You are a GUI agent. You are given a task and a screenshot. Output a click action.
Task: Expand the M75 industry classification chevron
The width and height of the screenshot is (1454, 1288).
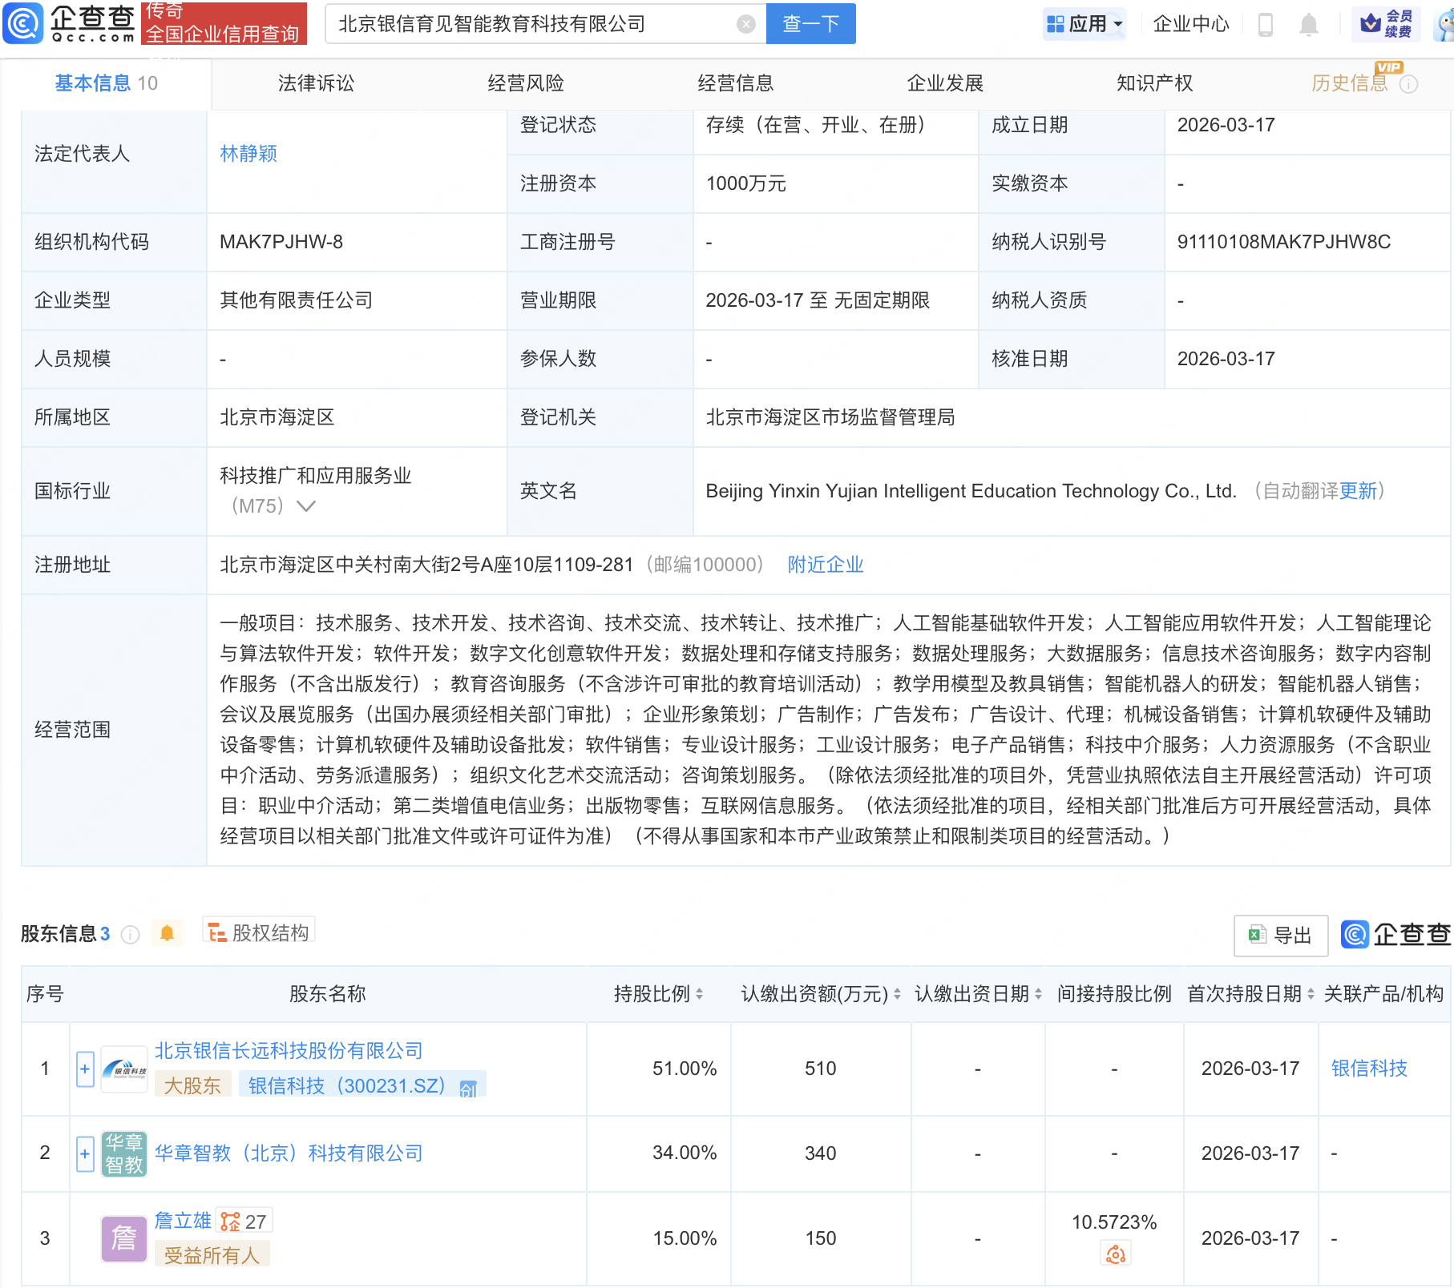pos(306,506)
